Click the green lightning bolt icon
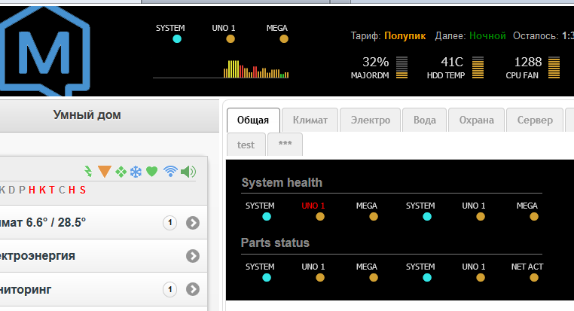574x311 pixels. (87, 172)
